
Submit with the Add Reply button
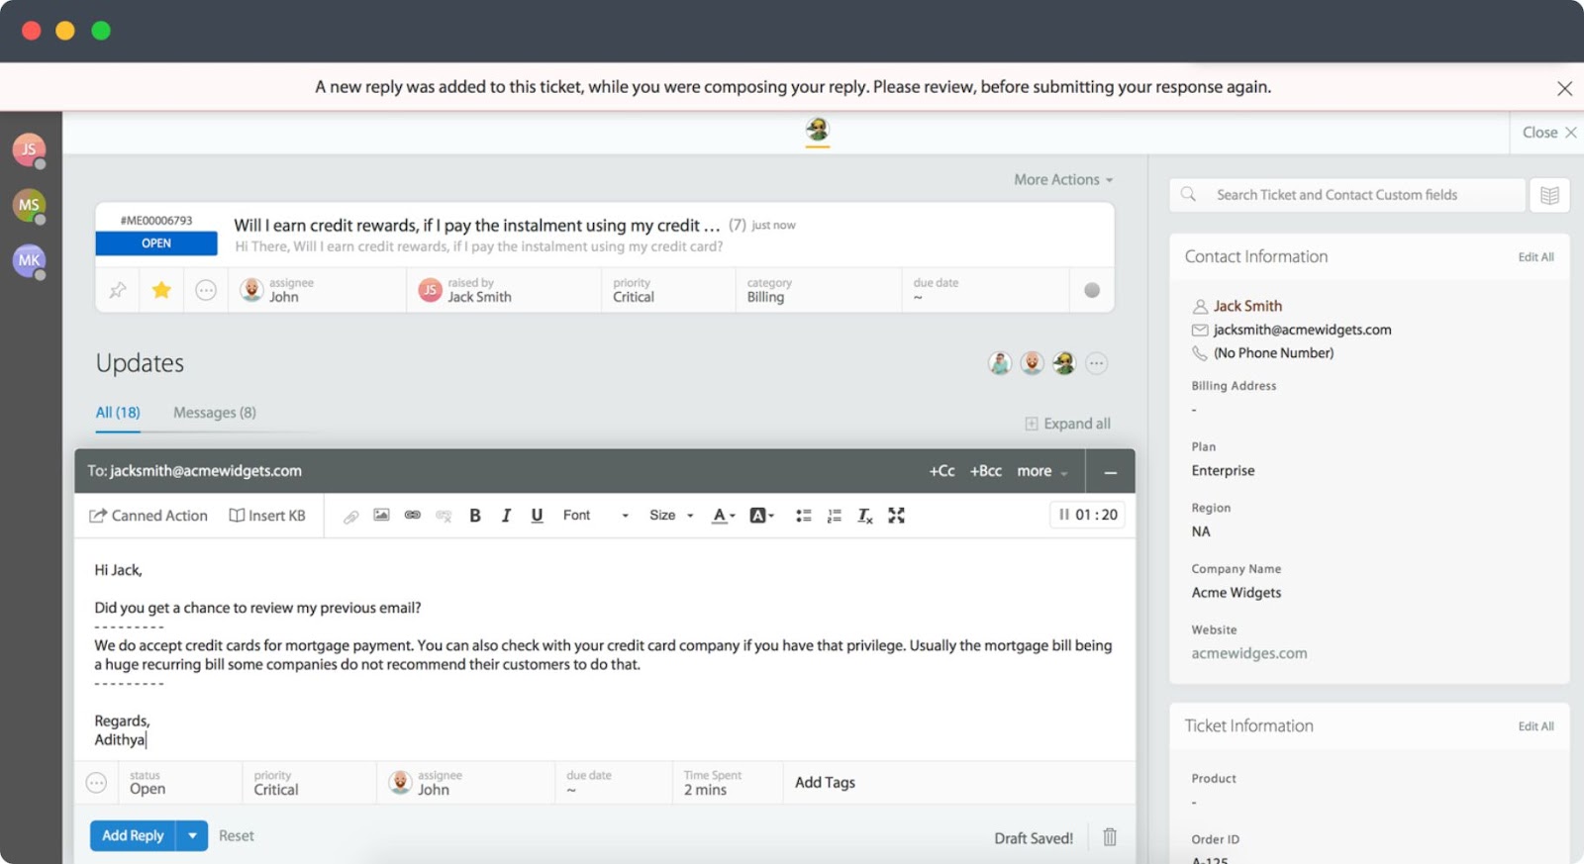pos(133,836)
